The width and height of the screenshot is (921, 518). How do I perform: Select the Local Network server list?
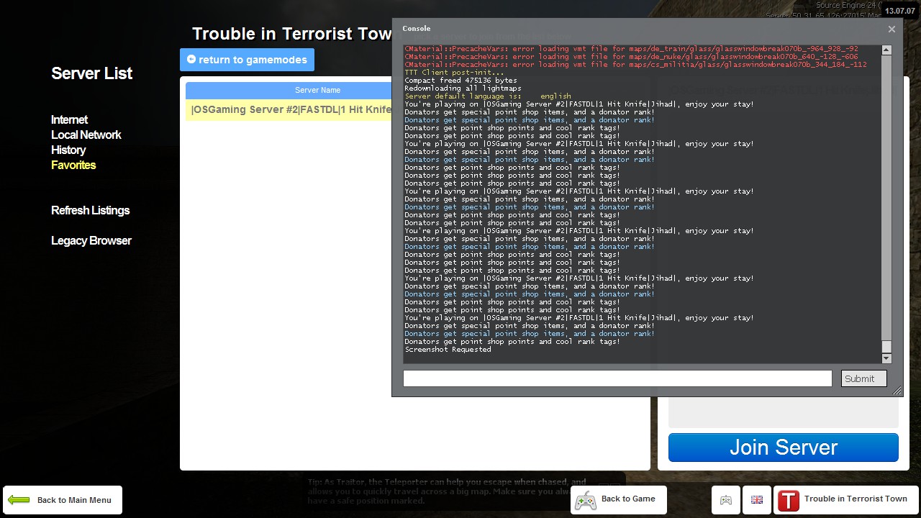pos(86,135)
